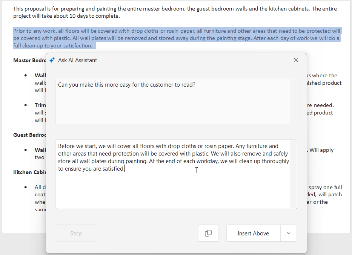The width and height of the screenshot is (352, 255).
Task: Click the Walls bullet under Guest Bedroom
Action: [40, 150]
